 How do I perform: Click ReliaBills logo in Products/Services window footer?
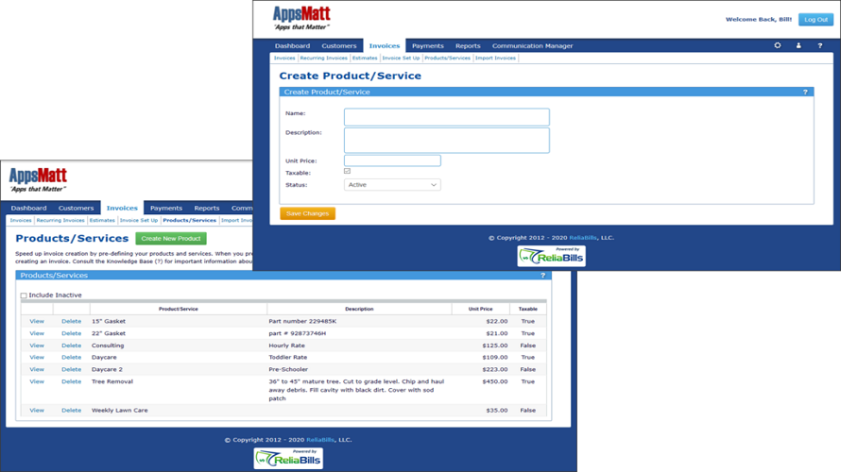pyautogui.click(x=288, y=459)
